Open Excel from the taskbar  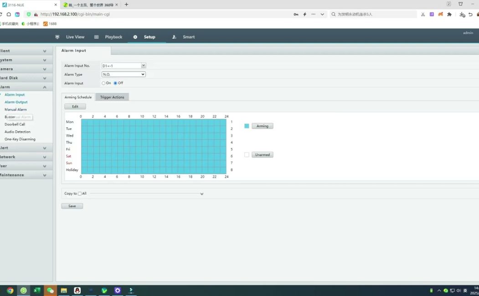[37, 291]
